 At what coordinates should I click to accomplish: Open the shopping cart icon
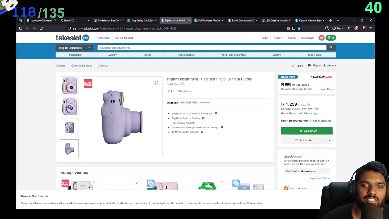[x=330, y=38]
